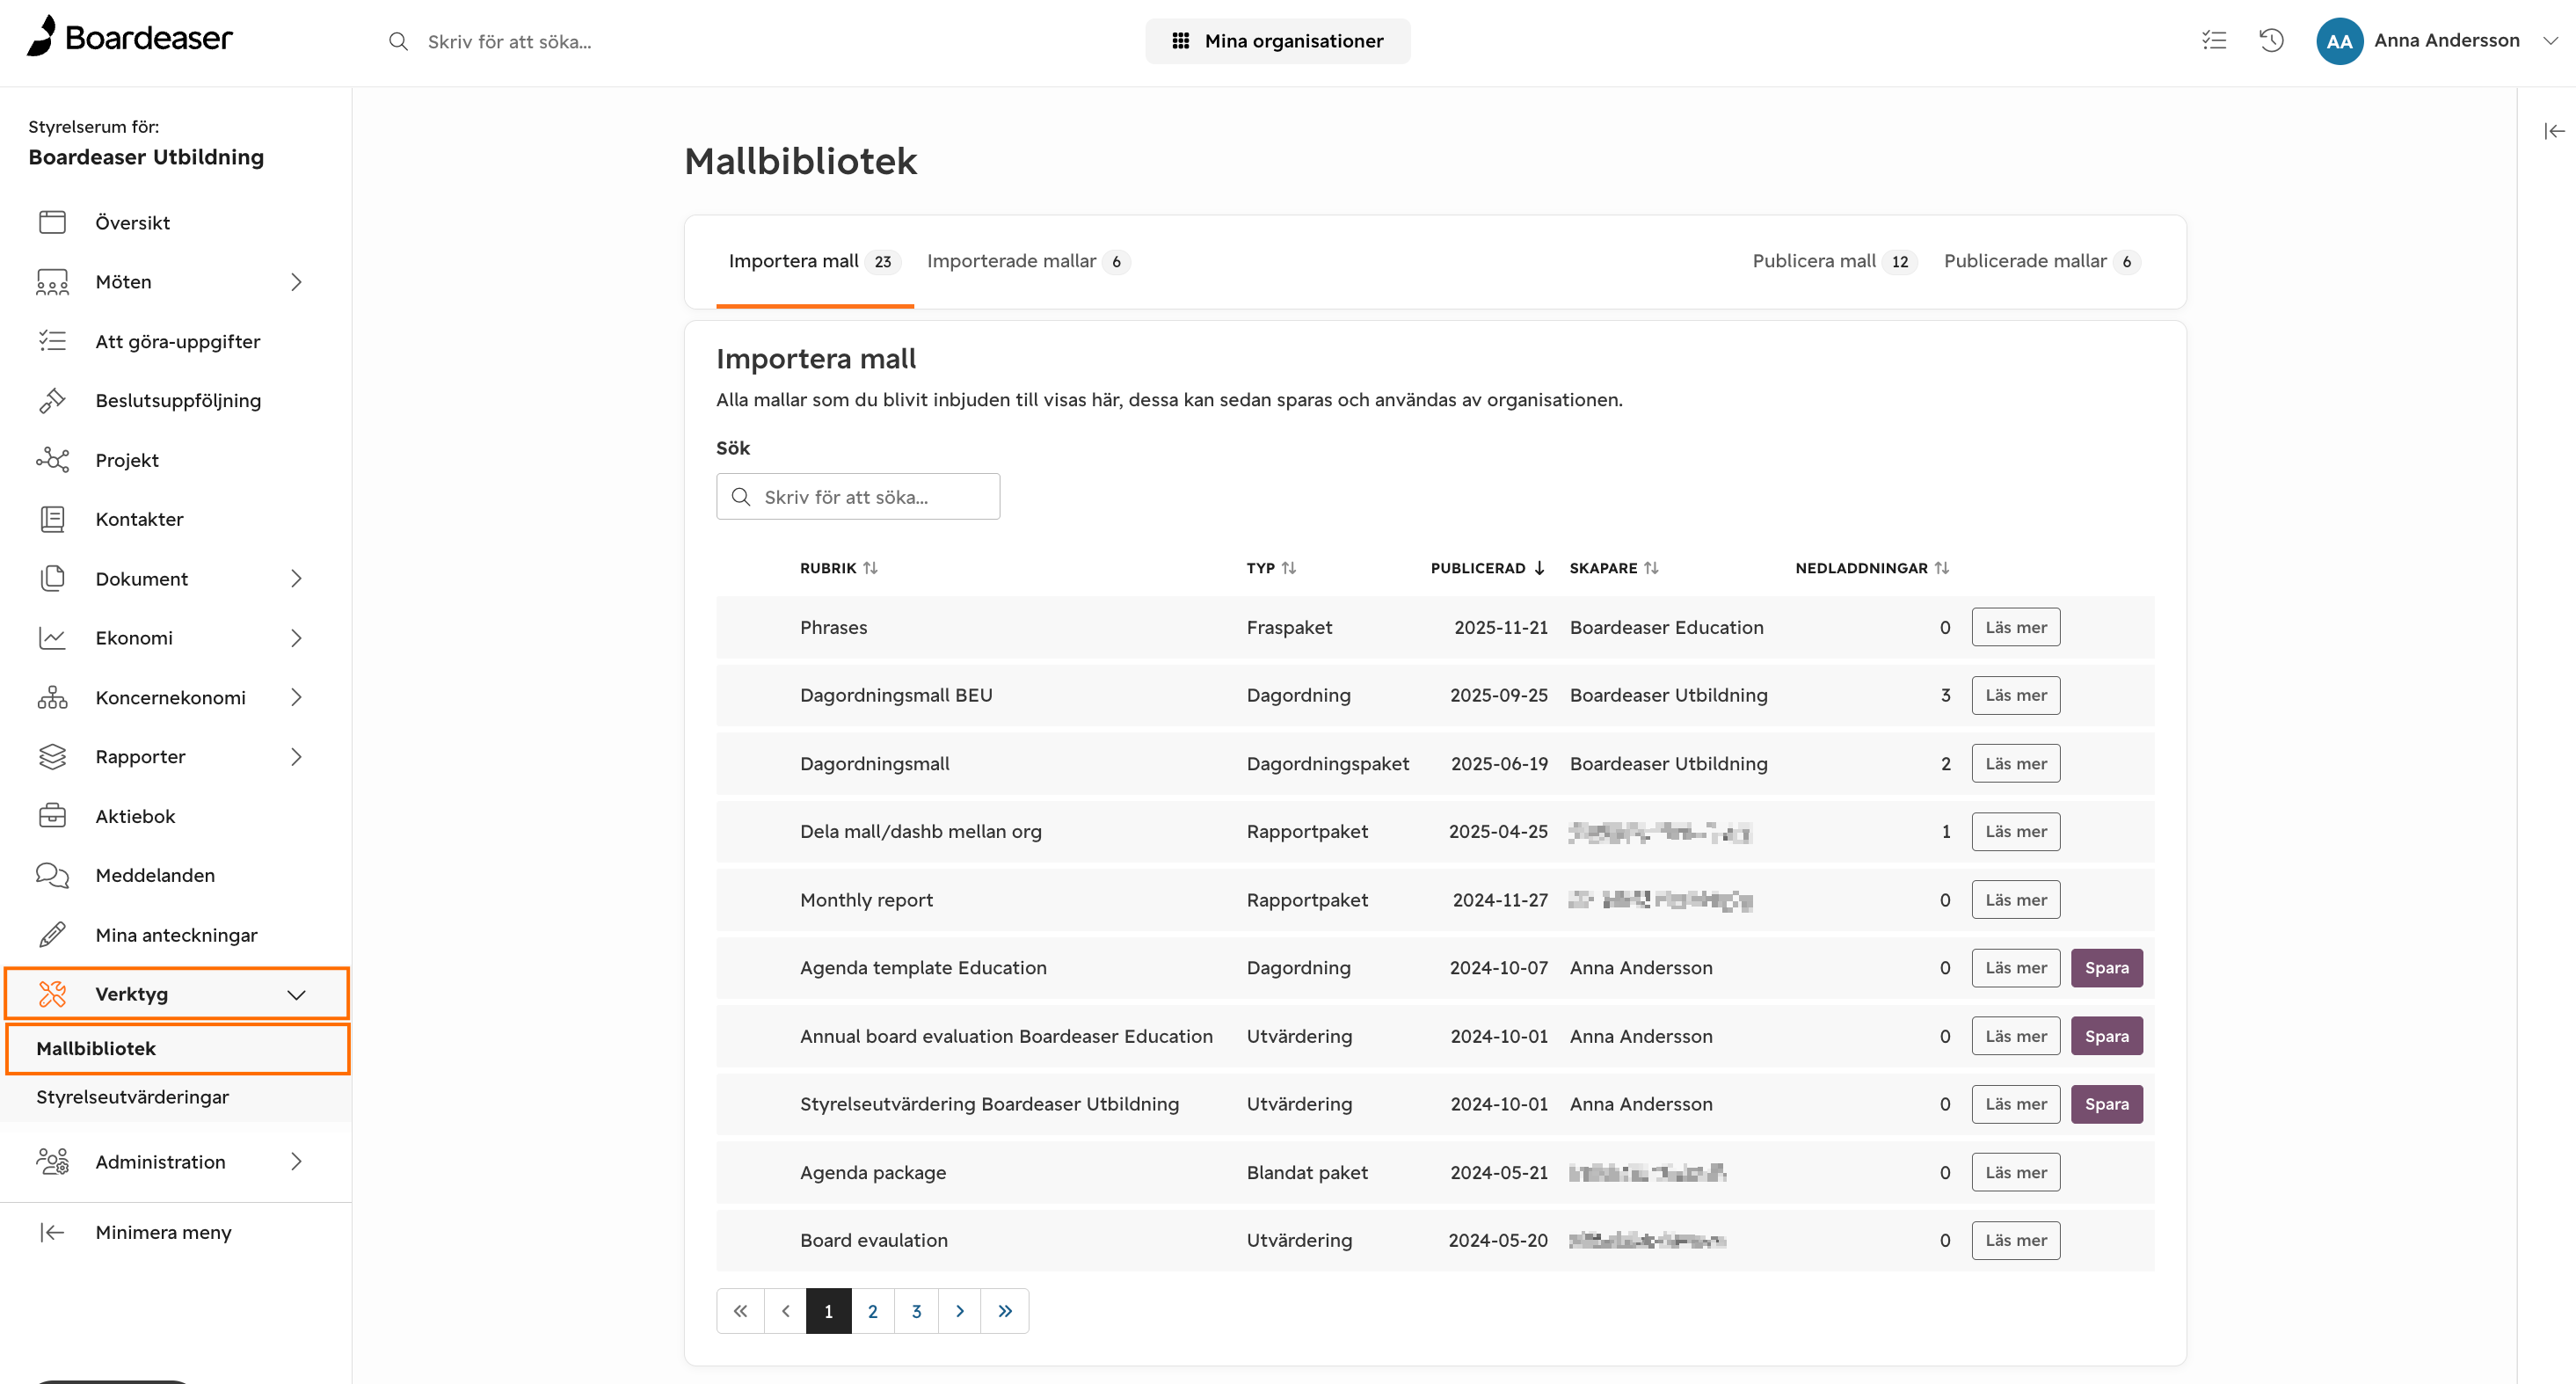
Task: Open the Mina anteckningar pencil icon
Action: (x=52, y=935)
